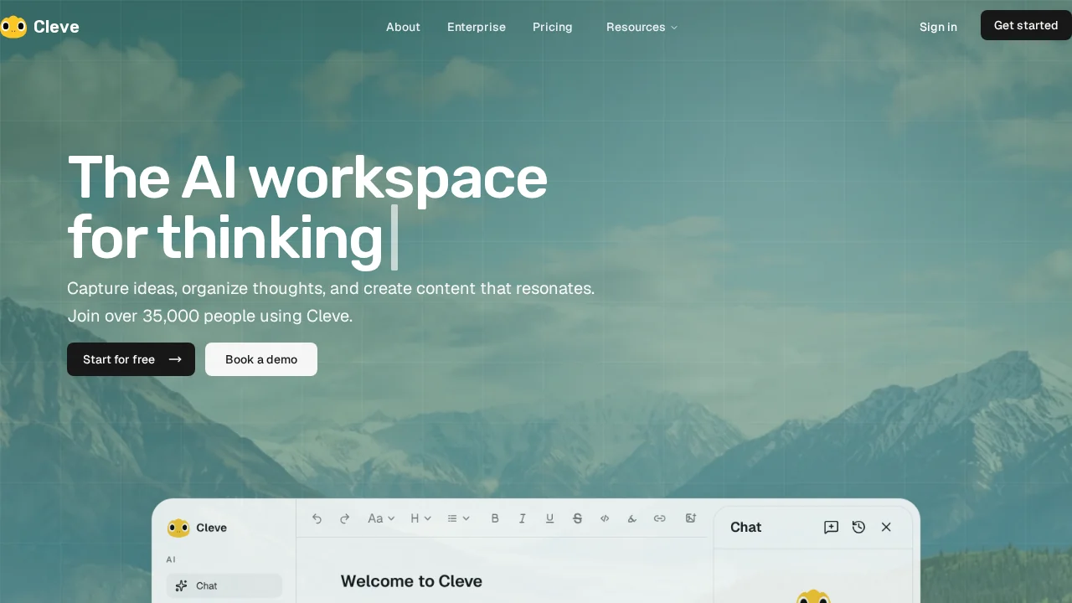Open the Aa font style dropdown

click(x=381, y=518)
